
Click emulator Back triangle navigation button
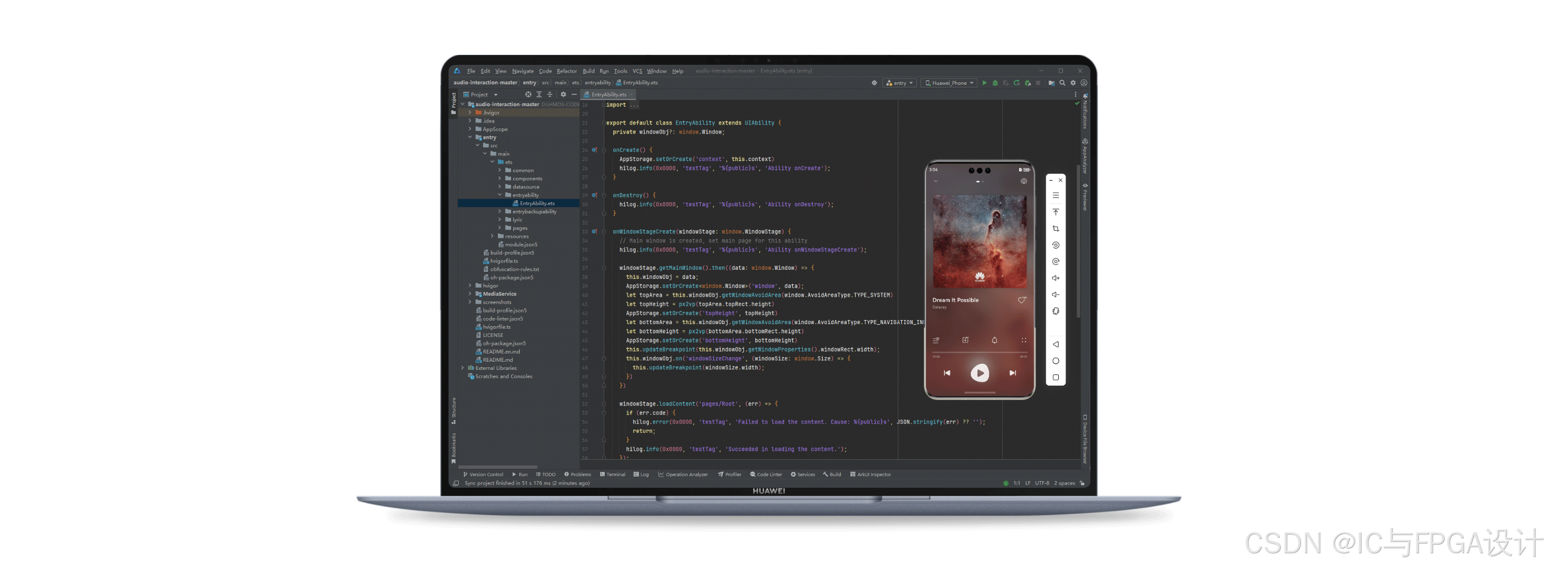click(1056, 344)
